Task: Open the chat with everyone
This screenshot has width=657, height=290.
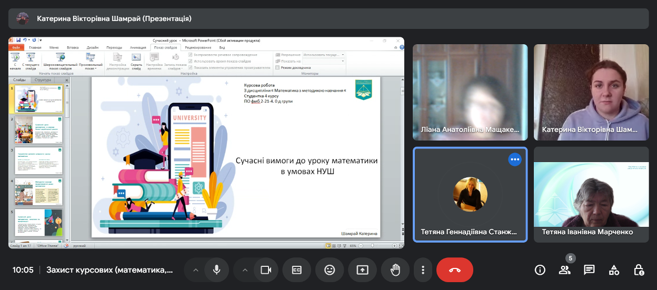Action: (589, 270)
